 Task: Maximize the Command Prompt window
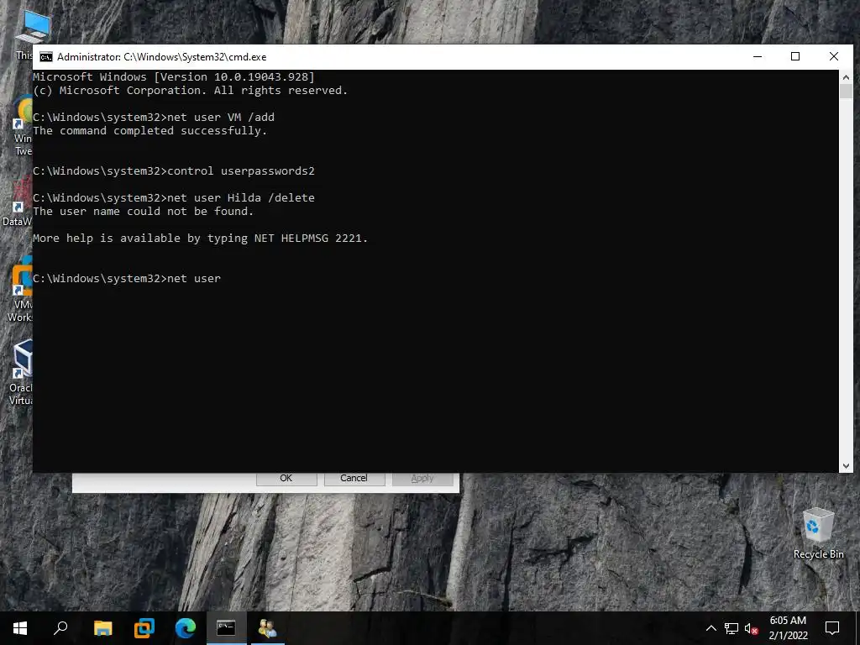(x=795, y=57)
